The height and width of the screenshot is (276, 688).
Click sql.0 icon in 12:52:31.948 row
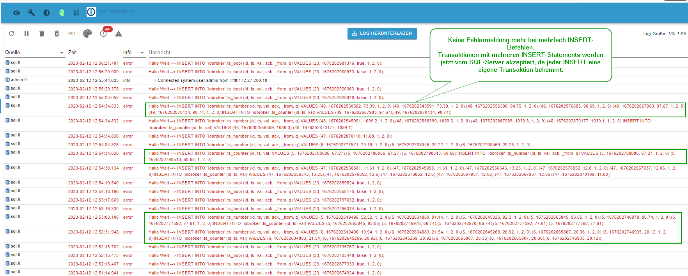(x=7, y=232)
